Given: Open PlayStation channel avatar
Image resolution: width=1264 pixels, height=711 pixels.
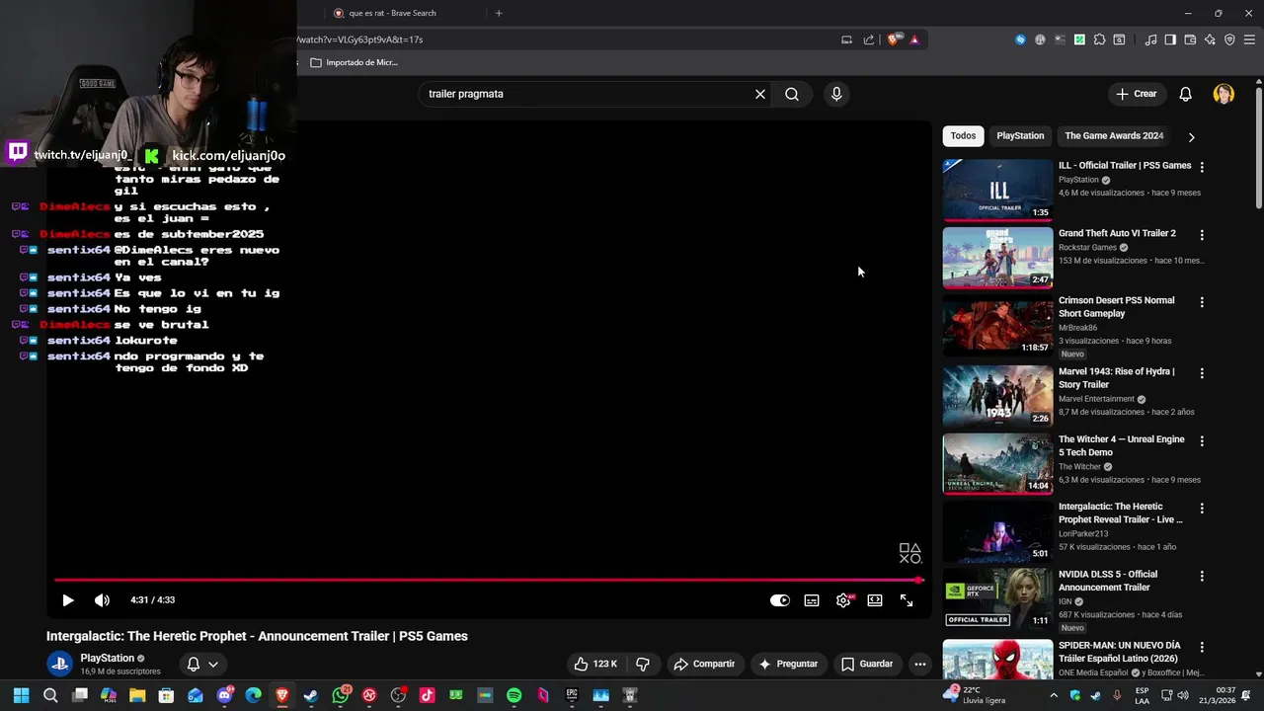Looking at the screenshot, I should tap(58, 664).
